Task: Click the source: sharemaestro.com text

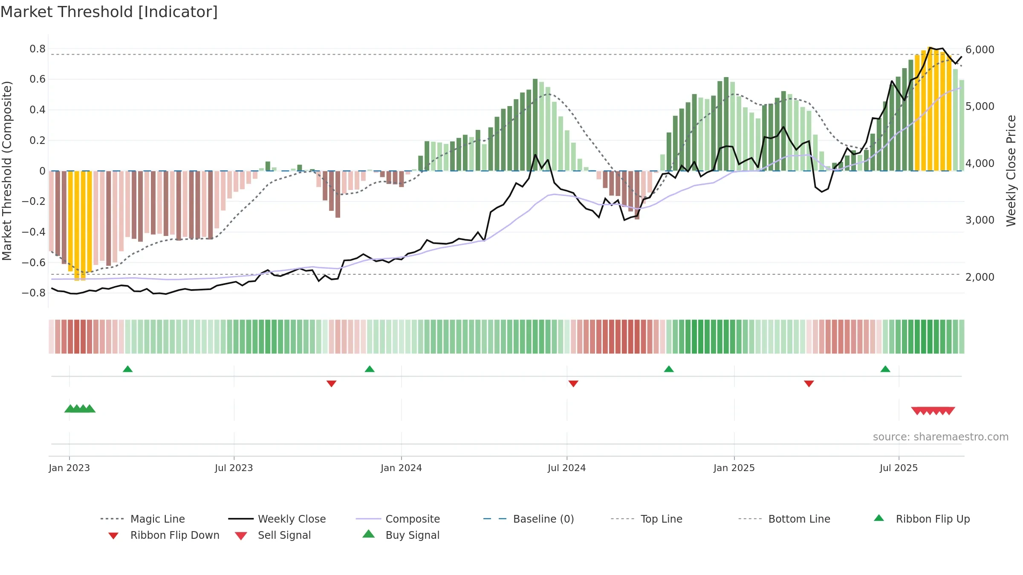Action: pyautogui.click(x=941, y=437)
